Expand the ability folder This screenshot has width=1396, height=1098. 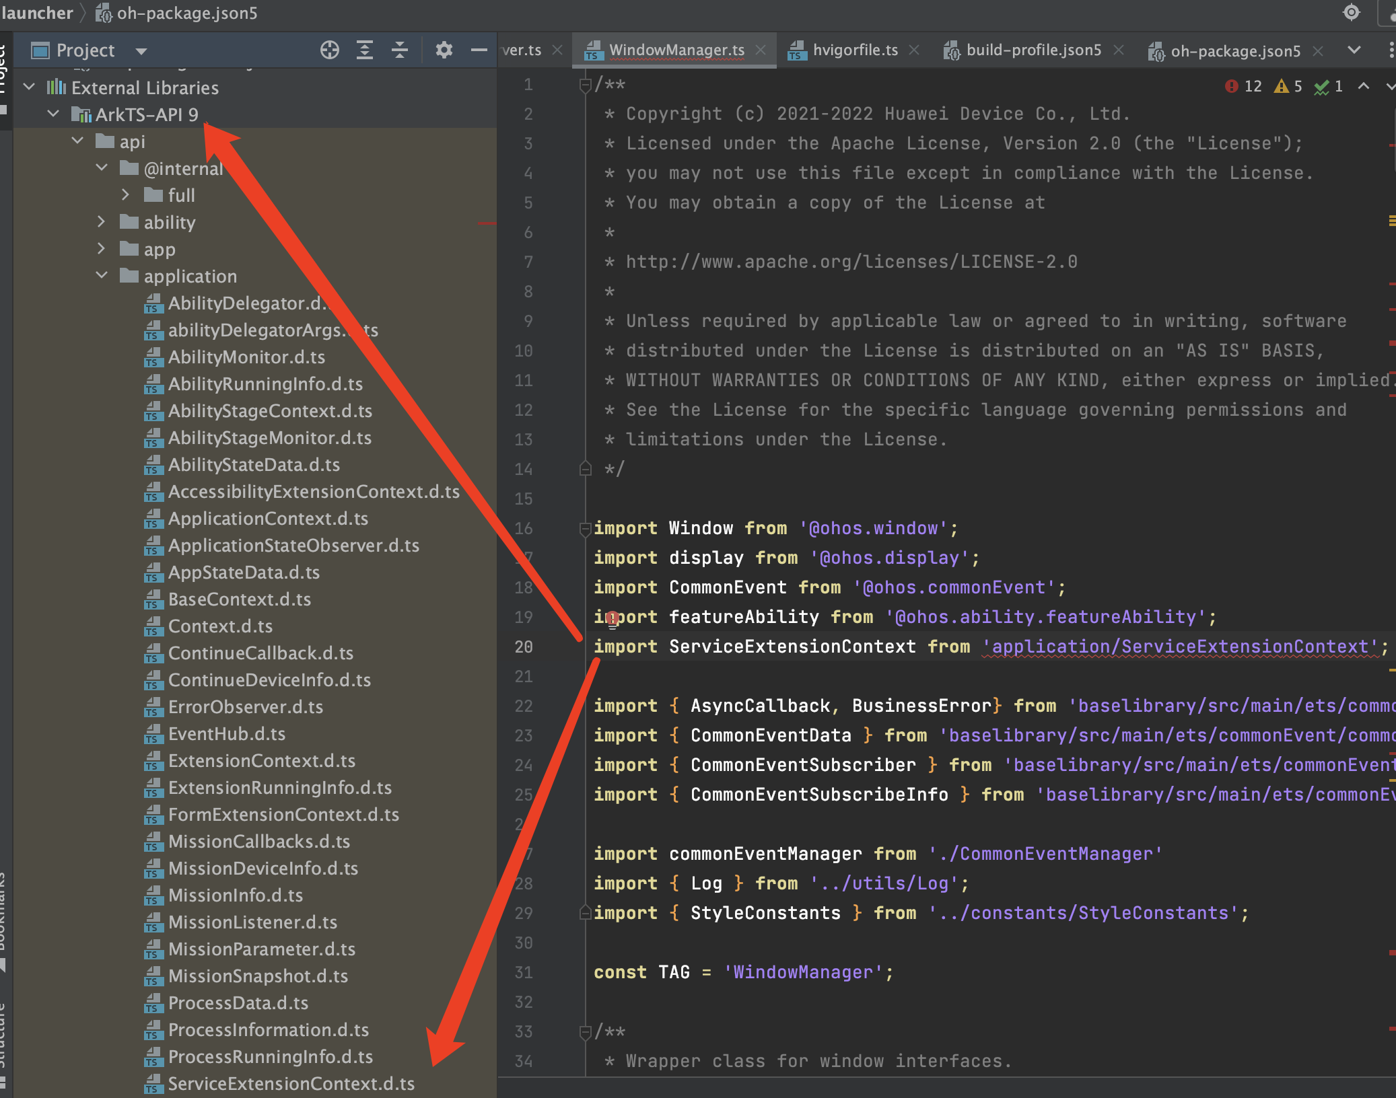coord(102,222)
